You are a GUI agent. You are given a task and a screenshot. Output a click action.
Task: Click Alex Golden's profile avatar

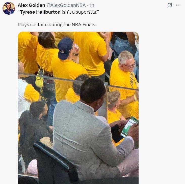[x=9, y=8]
